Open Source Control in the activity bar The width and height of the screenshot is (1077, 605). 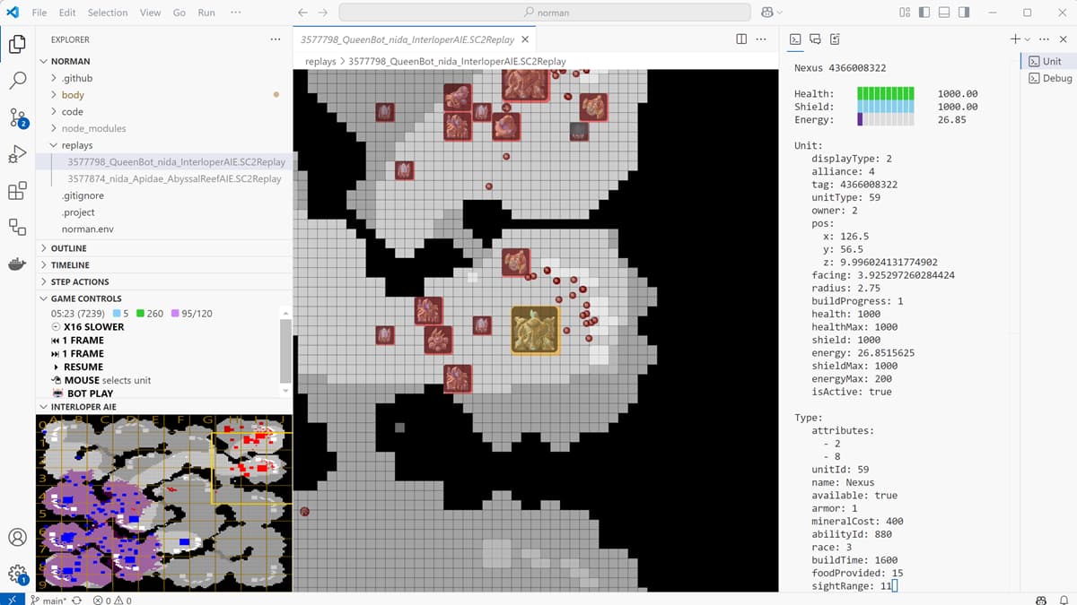pyautogui.click(x=17, y=117)
